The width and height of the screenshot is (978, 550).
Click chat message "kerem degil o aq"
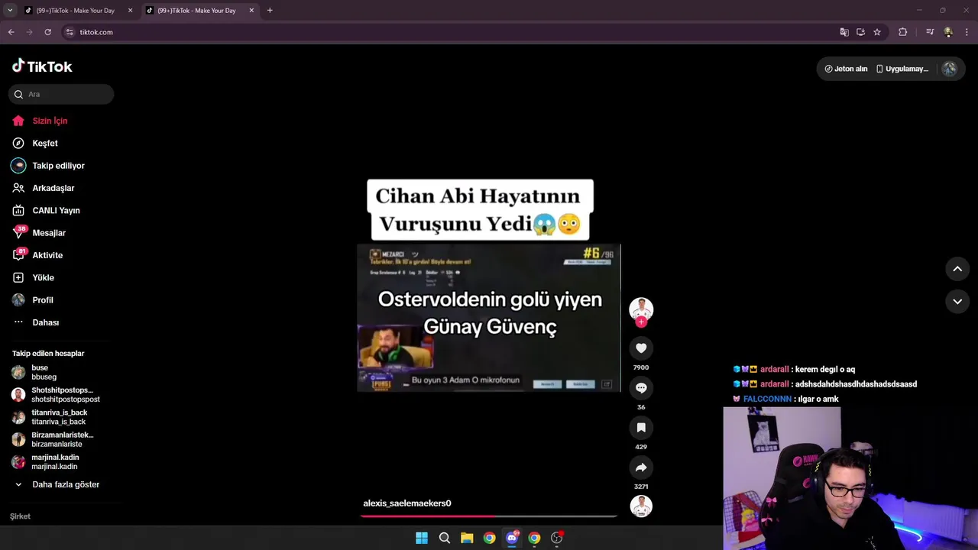824,370
